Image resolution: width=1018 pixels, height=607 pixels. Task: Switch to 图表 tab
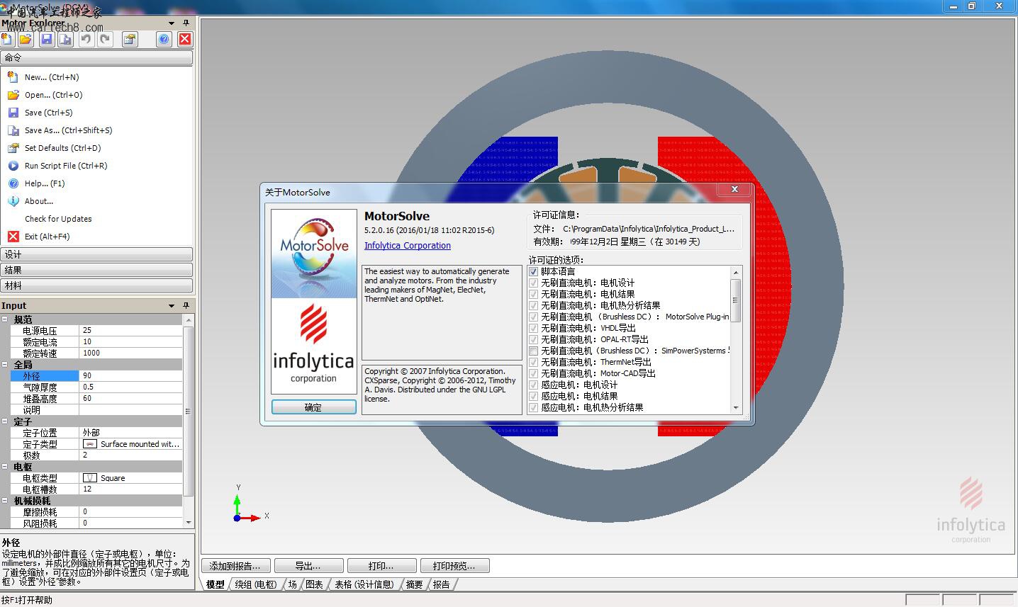pos(315,584)
